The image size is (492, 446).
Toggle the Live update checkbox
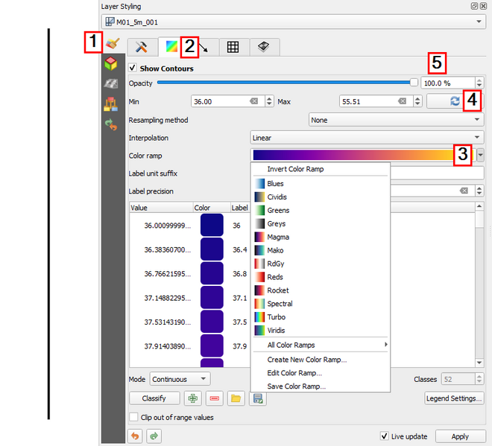pyautogui.click(x=385, y=436)
